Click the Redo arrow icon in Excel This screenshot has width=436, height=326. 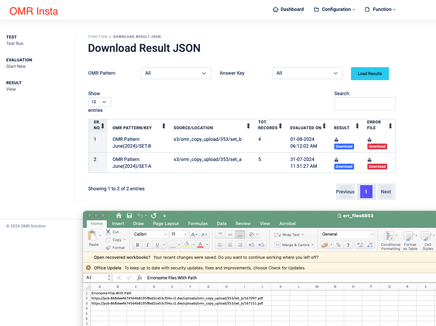tap(154, 216)
